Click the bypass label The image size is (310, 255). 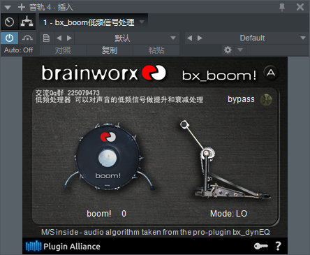(241, 99)
